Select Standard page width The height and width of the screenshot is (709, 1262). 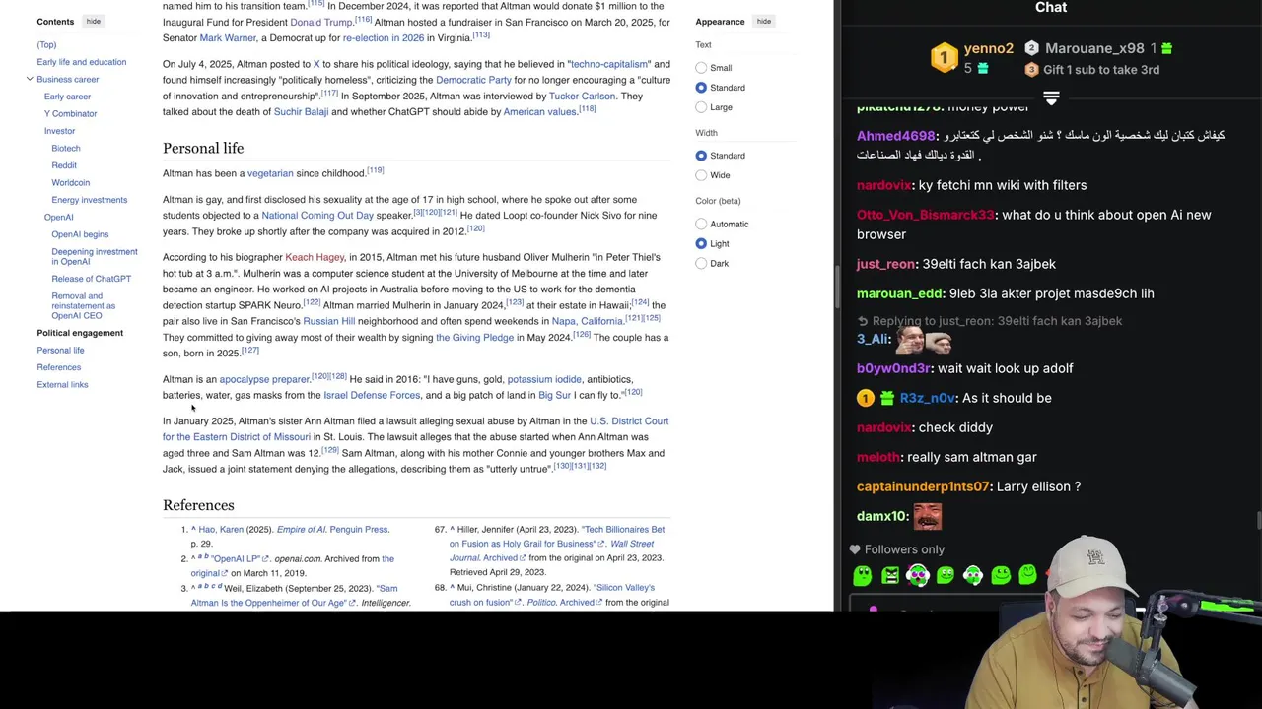tap(701, 156)
